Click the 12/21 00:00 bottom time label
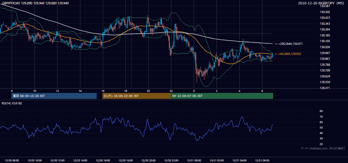 (194, 161)
